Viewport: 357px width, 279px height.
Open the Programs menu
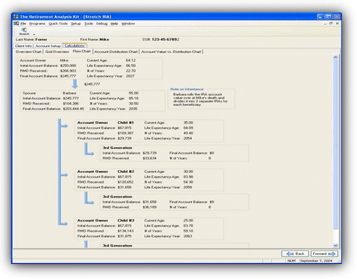pos(37,23)
